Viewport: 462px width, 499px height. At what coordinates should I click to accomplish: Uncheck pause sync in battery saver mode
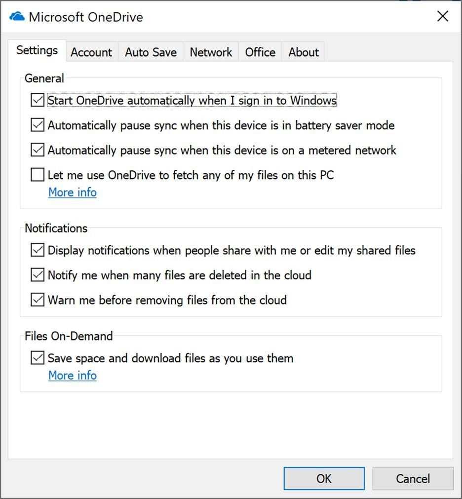(37, 125)
